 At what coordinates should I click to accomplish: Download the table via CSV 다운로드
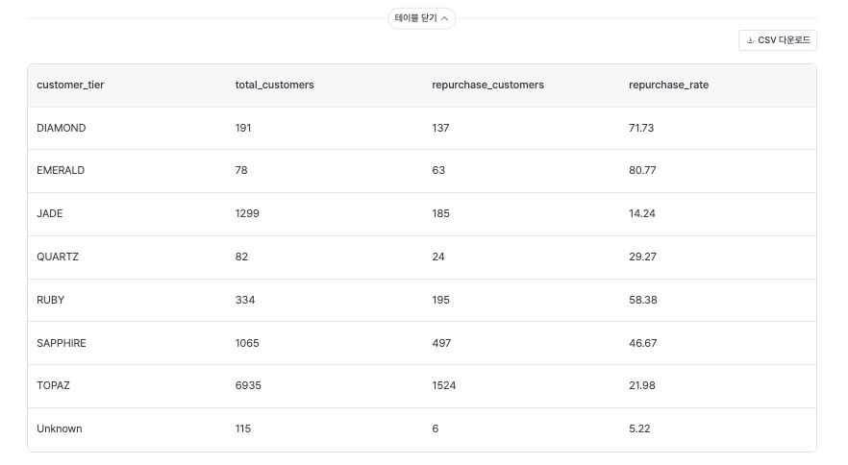click(778, 40)
